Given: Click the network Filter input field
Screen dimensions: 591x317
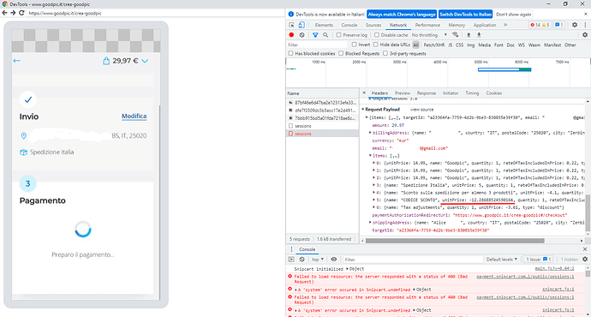Looking at the screenshot, I should 317,45.
